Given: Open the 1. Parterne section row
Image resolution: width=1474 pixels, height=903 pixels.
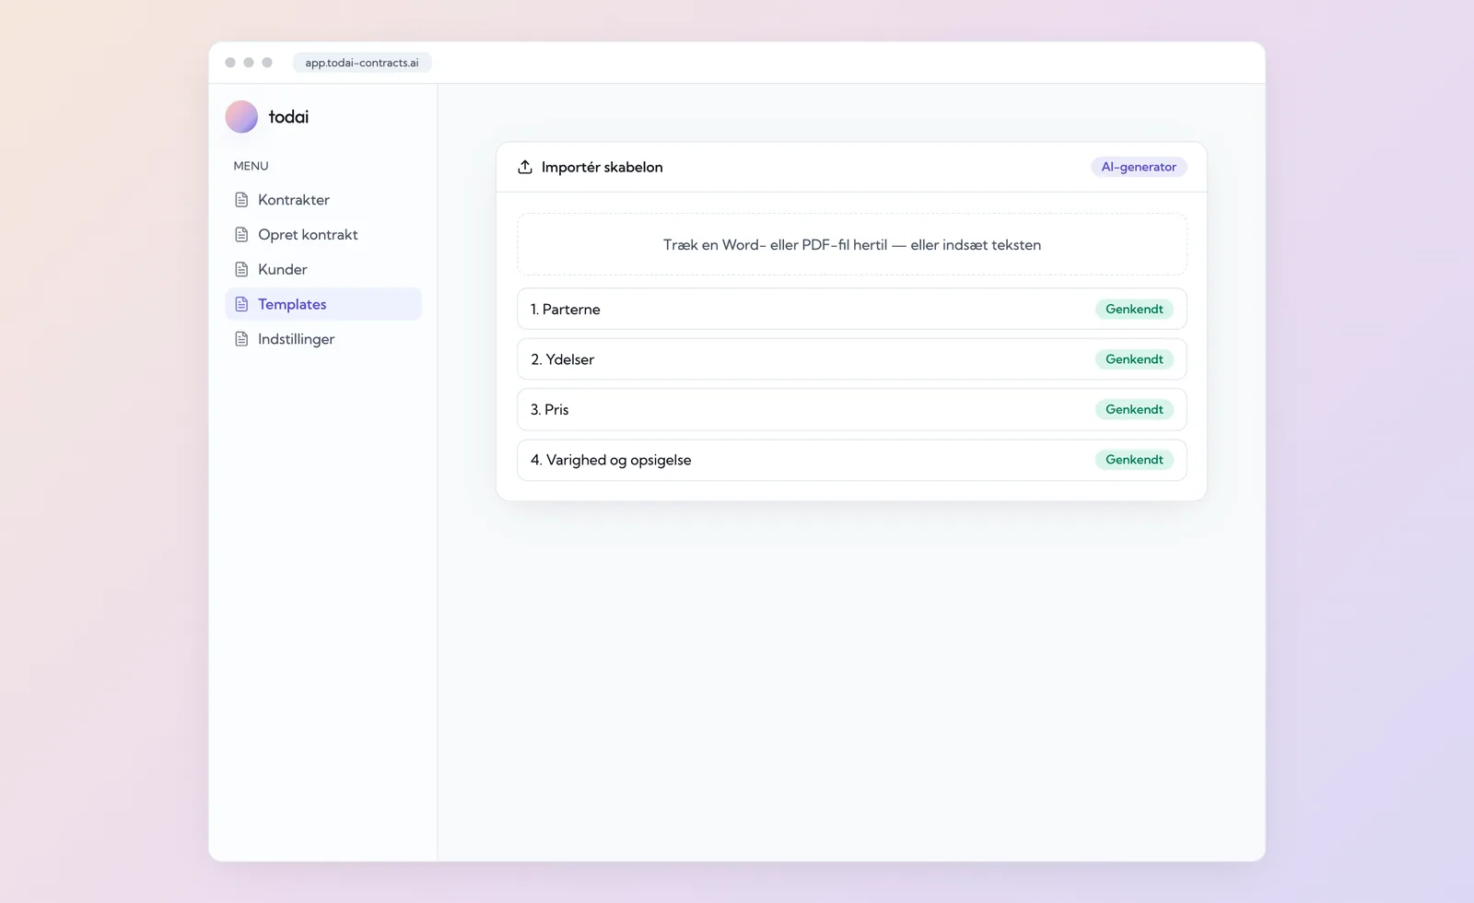Looking at the screenshot, I should click(852, 309).
